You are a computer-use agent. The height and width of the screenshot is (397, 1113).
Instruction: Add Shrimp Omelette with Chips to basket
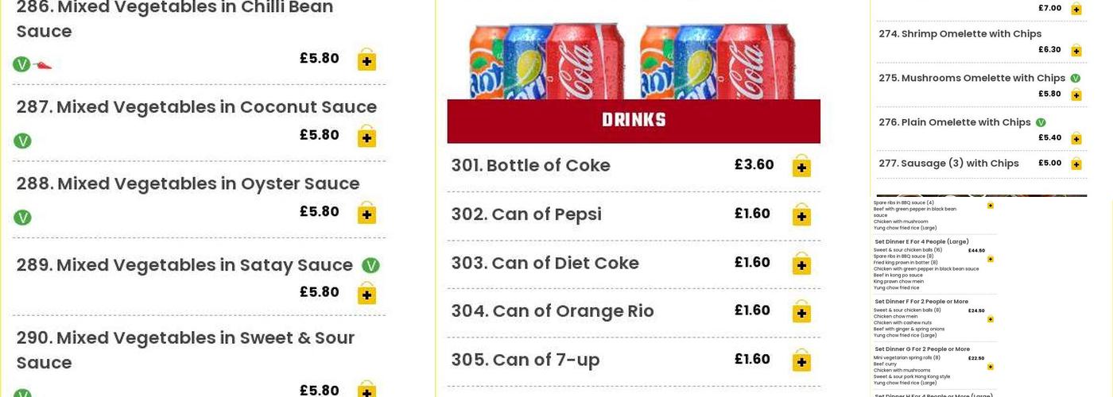tap(1076, 51)
